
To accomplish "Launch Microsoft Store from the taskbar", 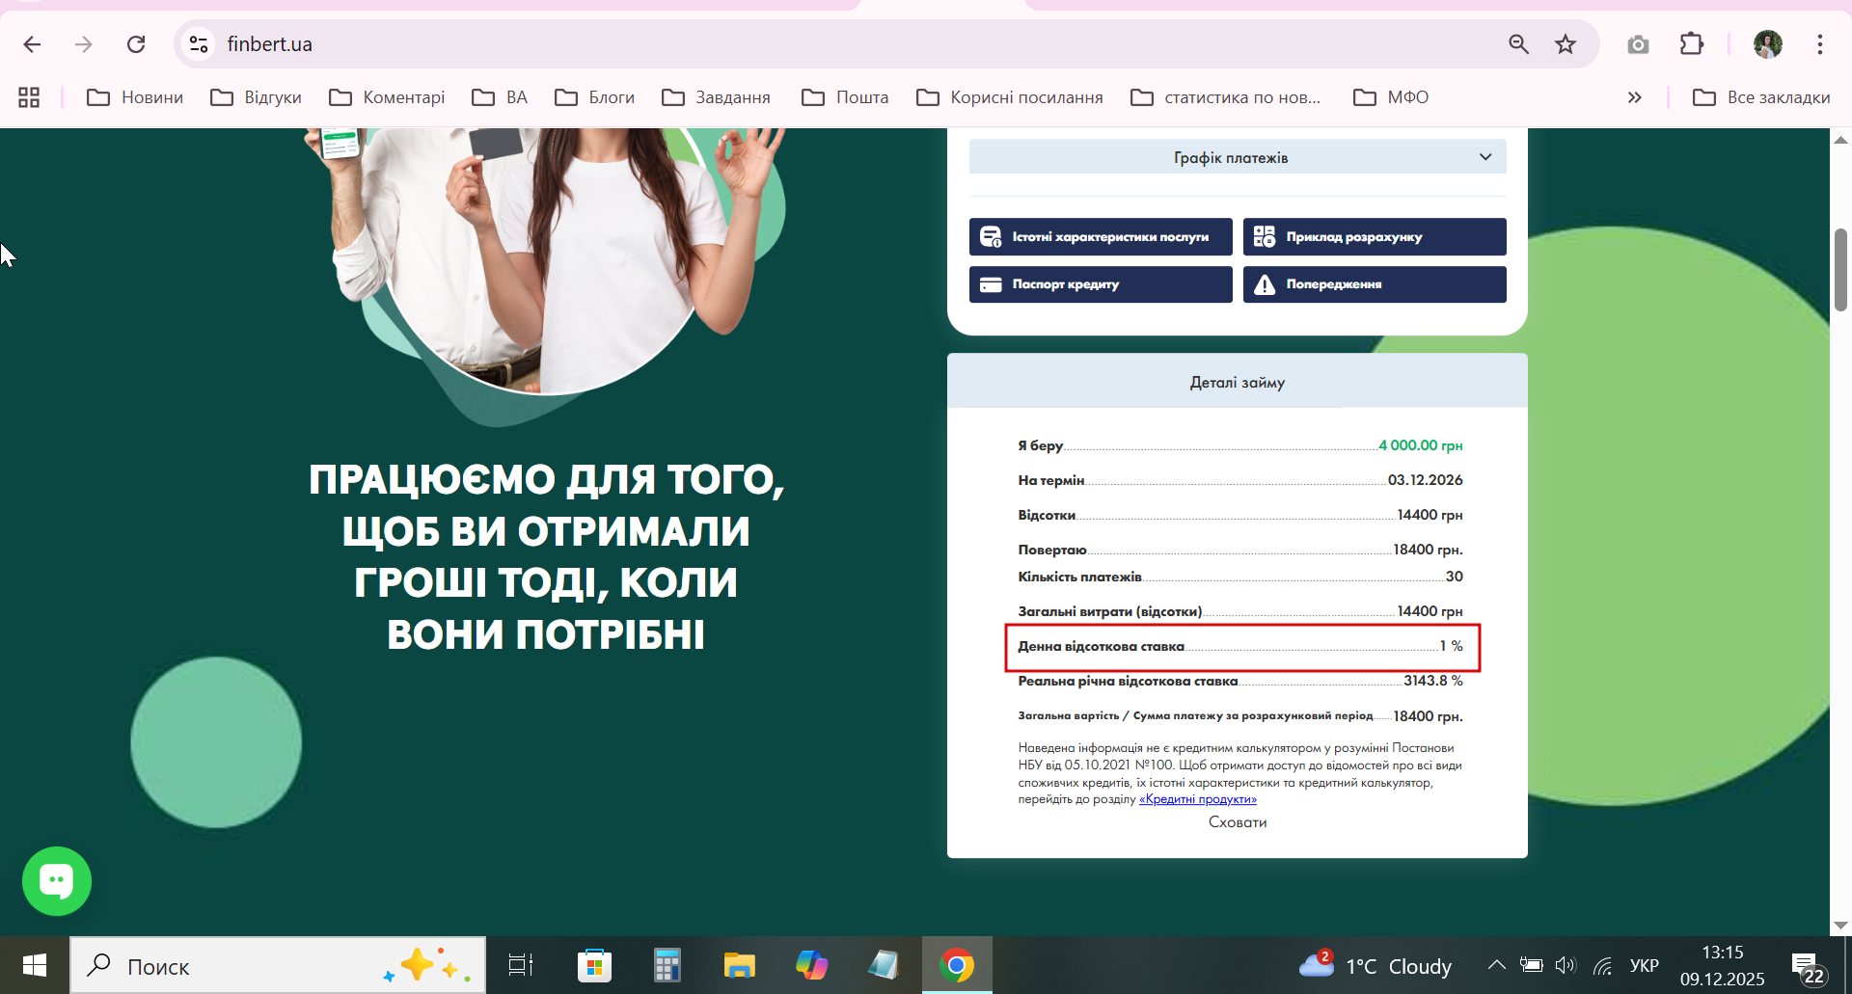I will point(594,965).
